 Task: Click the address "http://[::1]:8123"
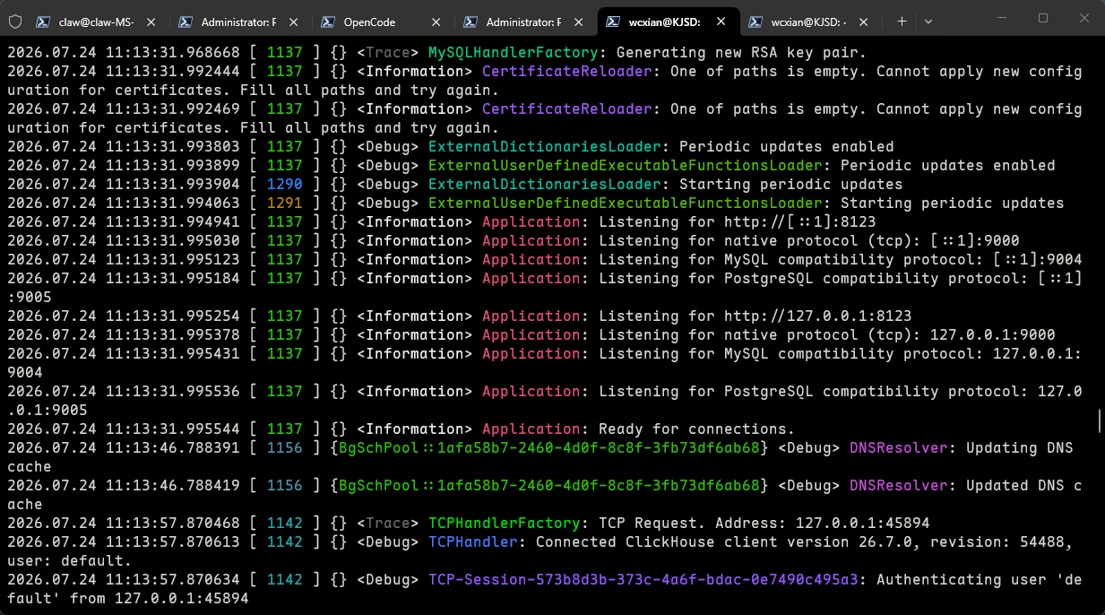(799, 222)
